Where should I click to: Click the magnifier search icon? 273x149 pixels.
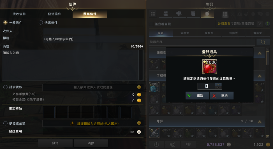(x=263, y=42)
